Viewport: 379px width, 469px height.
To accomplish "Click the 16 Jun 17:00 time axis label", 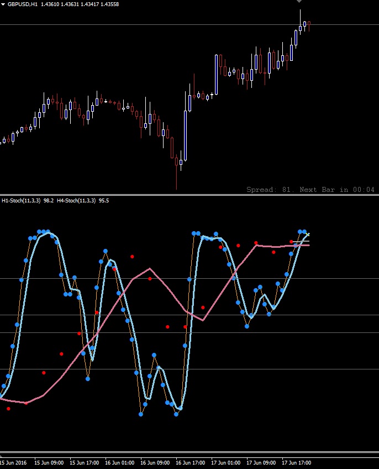I will coord(191,463).
